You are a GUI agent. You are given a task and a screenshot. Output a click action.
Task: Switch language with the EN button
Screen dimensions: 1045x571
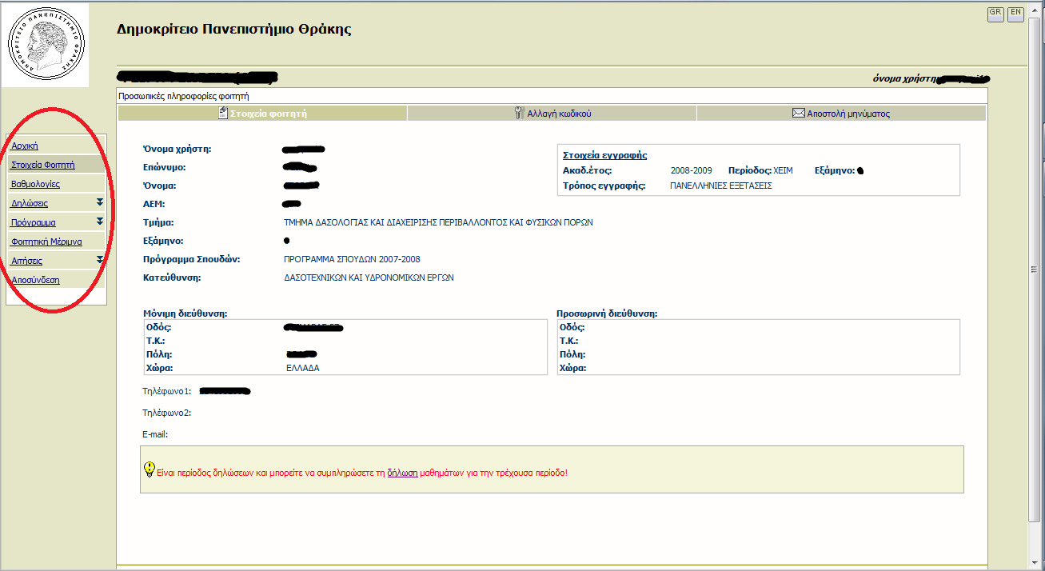(x=1015, y=14)
